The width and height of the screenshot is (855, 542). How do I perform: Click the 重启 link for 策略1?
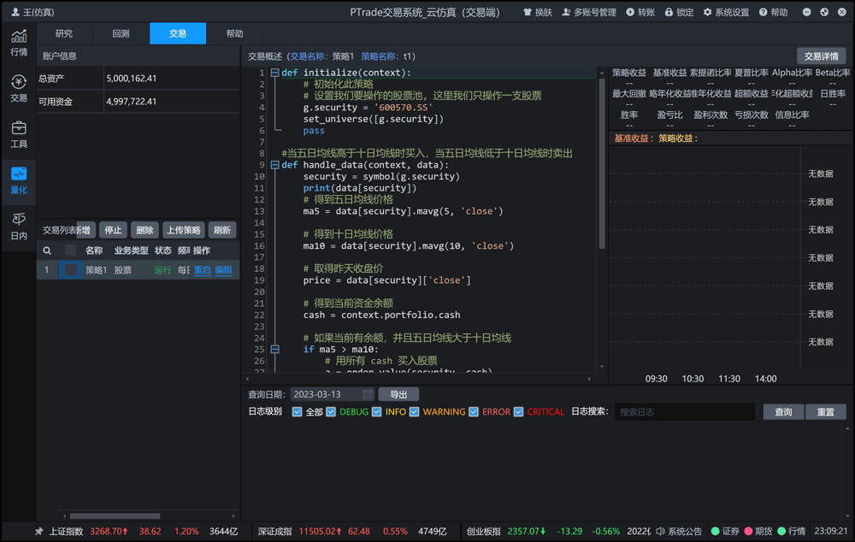[203, 270]
